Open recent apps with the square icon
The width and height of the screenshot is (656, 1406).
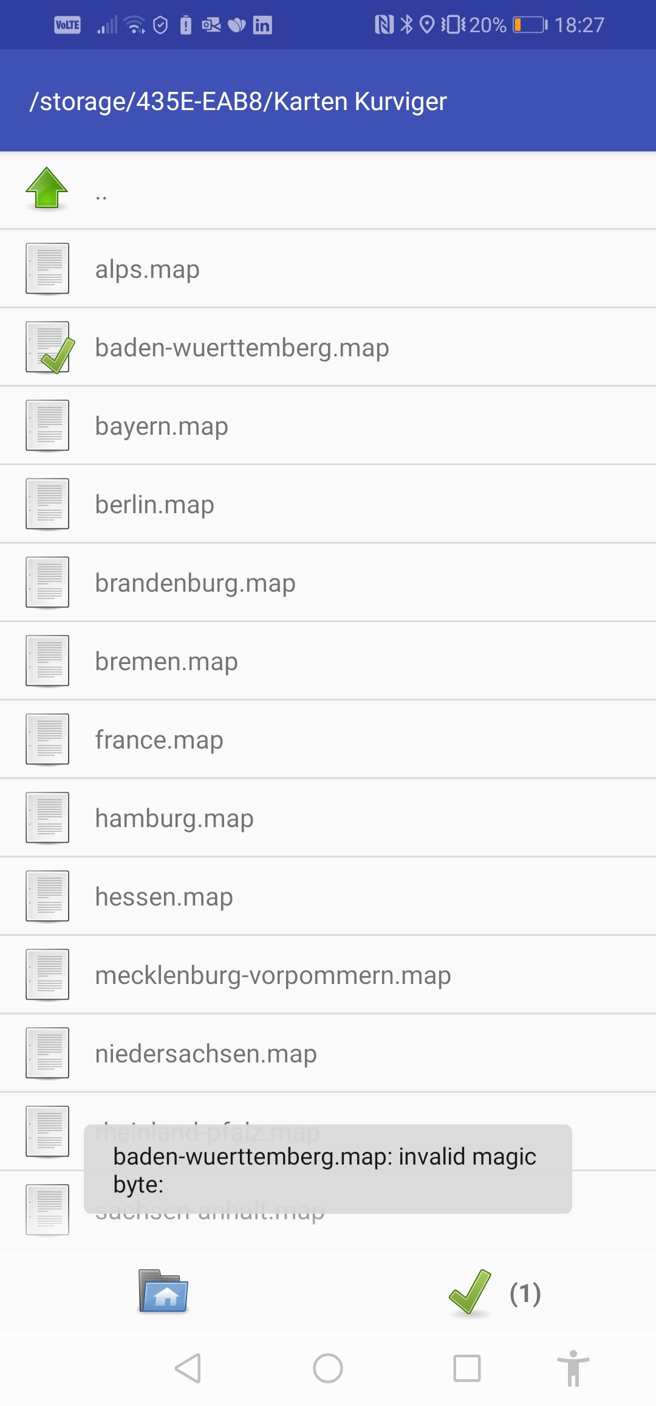pos(467,1368)
